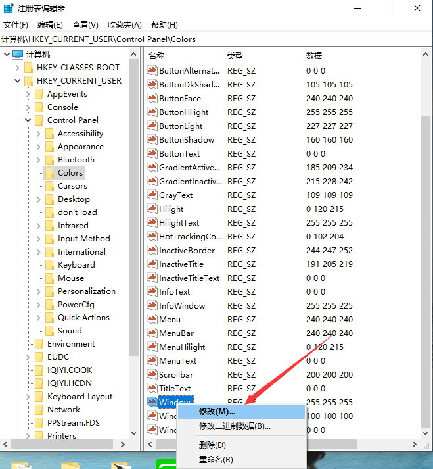This screenshot has width=433, height=469.
Task: Click the computer icon at tree root
Action: click(x=17, y=55)
